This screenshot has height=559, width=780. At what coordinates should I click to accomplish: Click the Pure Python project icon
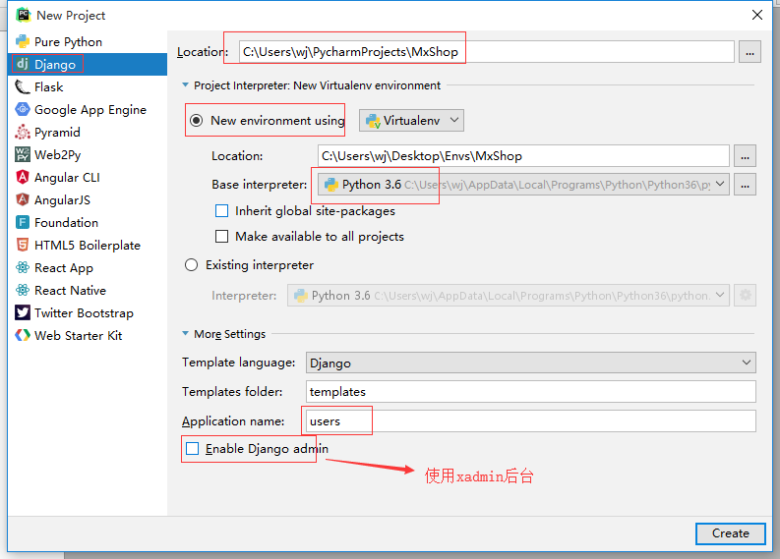23,41
